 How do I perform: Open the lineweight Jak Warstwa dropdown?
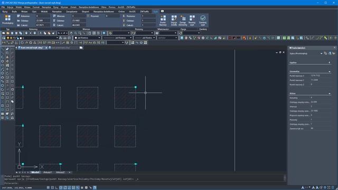tap(154, 38)
